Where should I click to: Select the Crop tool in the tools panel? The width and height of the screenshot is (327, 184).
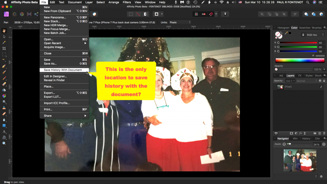click(x=4, y=48)
